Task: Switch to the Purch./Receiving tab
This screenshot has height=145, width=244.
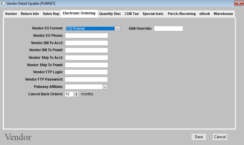Action: (181, 14)
